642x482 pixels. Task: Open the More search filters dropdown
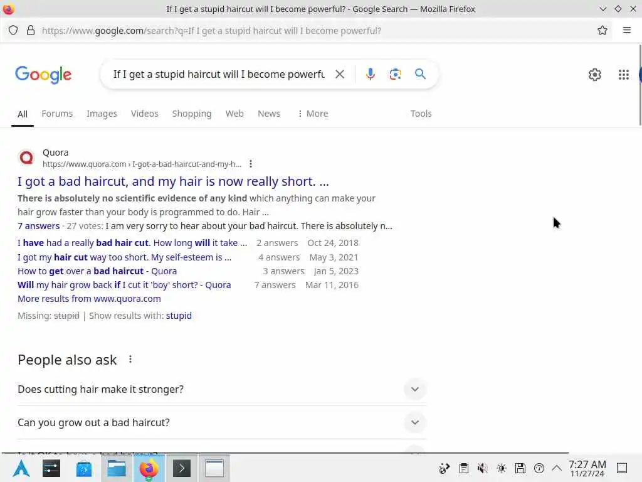(313, 114)
